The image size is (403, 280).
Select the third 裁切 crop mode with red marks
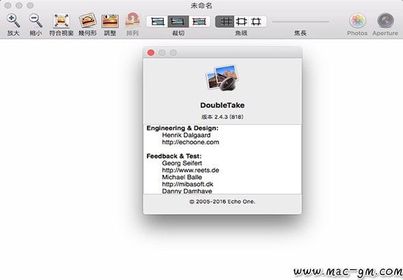pos(199,22)
